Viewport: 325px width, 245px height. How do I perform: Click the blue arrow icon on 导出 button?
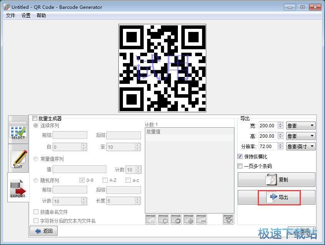[272, 197]
